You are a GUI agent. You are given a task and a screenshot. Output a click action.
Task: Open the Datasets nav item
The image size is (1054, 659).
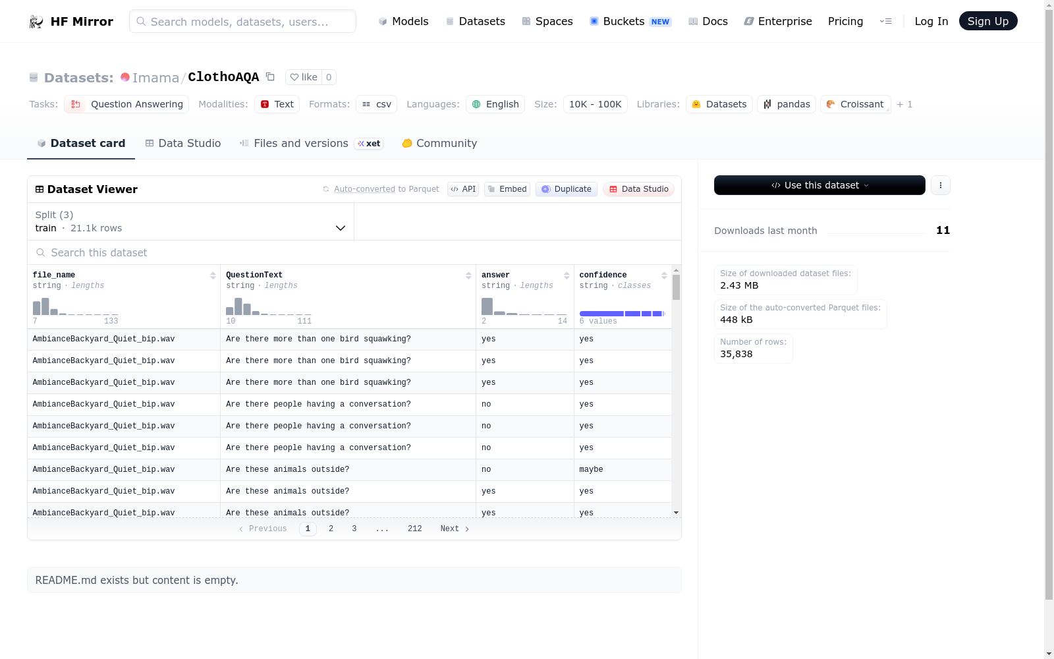pyautogui.click(x=475, y=21)
